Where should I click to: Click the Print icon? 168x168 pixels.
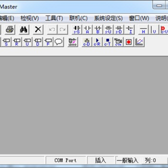point(10,29)
